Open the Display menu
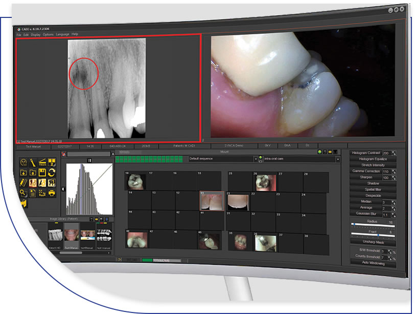The height and width of the screenshot is (314, 416). pyautogui.click(x=35, y=34)
